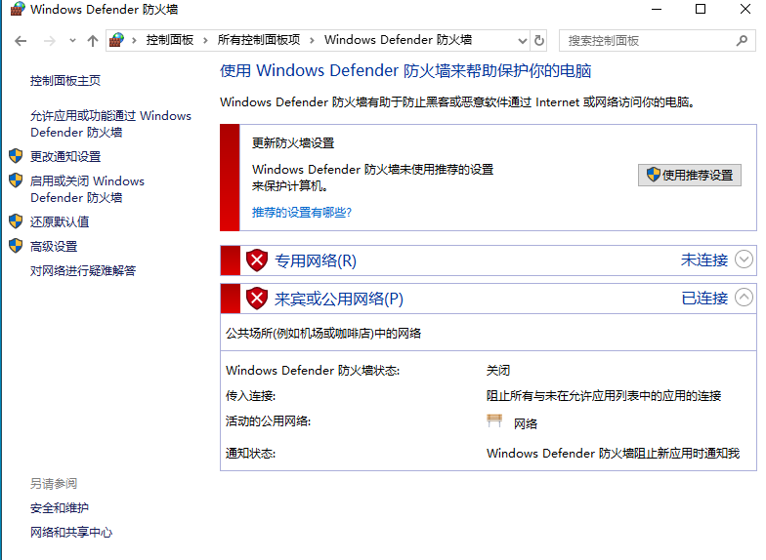
Task: Go up one level with the up arrow
Action: (93, 41)
